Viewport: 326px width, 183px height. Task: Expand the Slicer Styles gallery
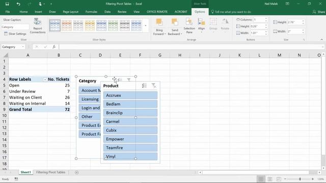tap(146, 26)
